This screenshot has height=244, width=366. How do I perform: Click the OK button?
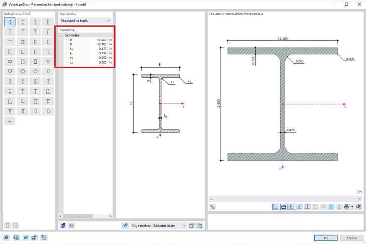[326, 238]
